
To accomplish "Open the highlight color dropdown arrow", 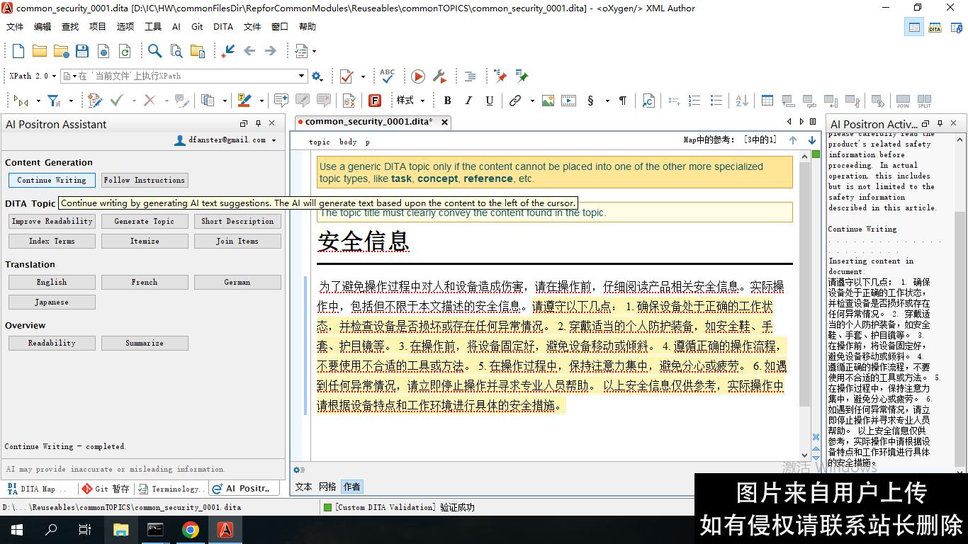I will [261, 101].
